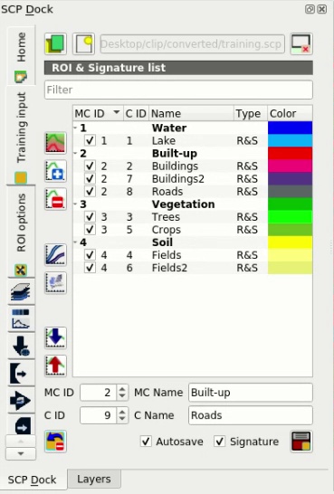Uncheck the Crops row checkbox
The height and width of the screenshot is (494, 334).
[91, 229]
